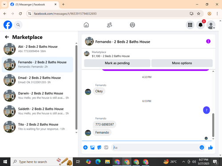Open Abi's 2 Beds 2 Baths conversation

pos(38,49)
